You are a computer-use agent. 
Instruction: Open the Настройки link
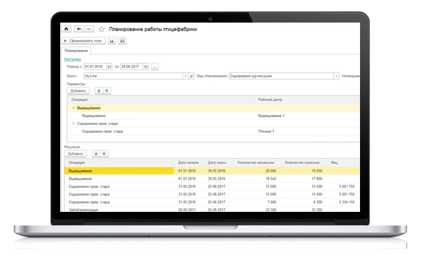73,59
